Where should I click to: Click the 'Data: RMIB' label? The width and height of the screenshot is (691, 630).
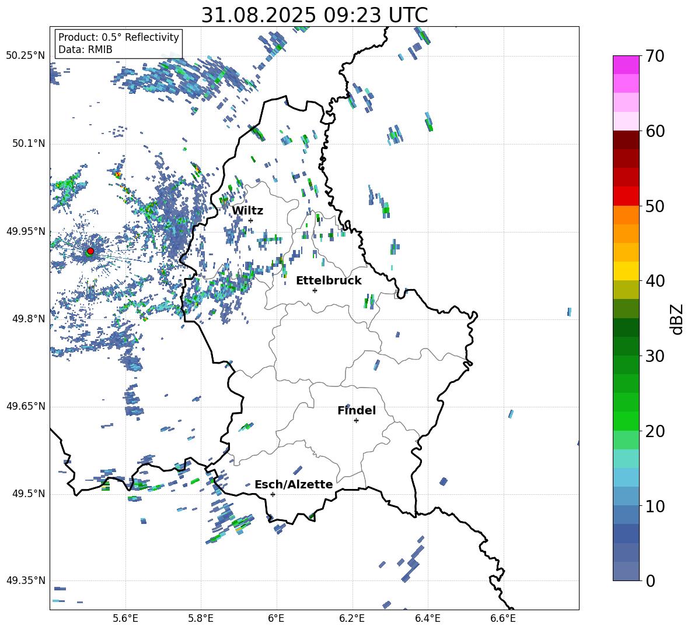[x=85, y=50]
